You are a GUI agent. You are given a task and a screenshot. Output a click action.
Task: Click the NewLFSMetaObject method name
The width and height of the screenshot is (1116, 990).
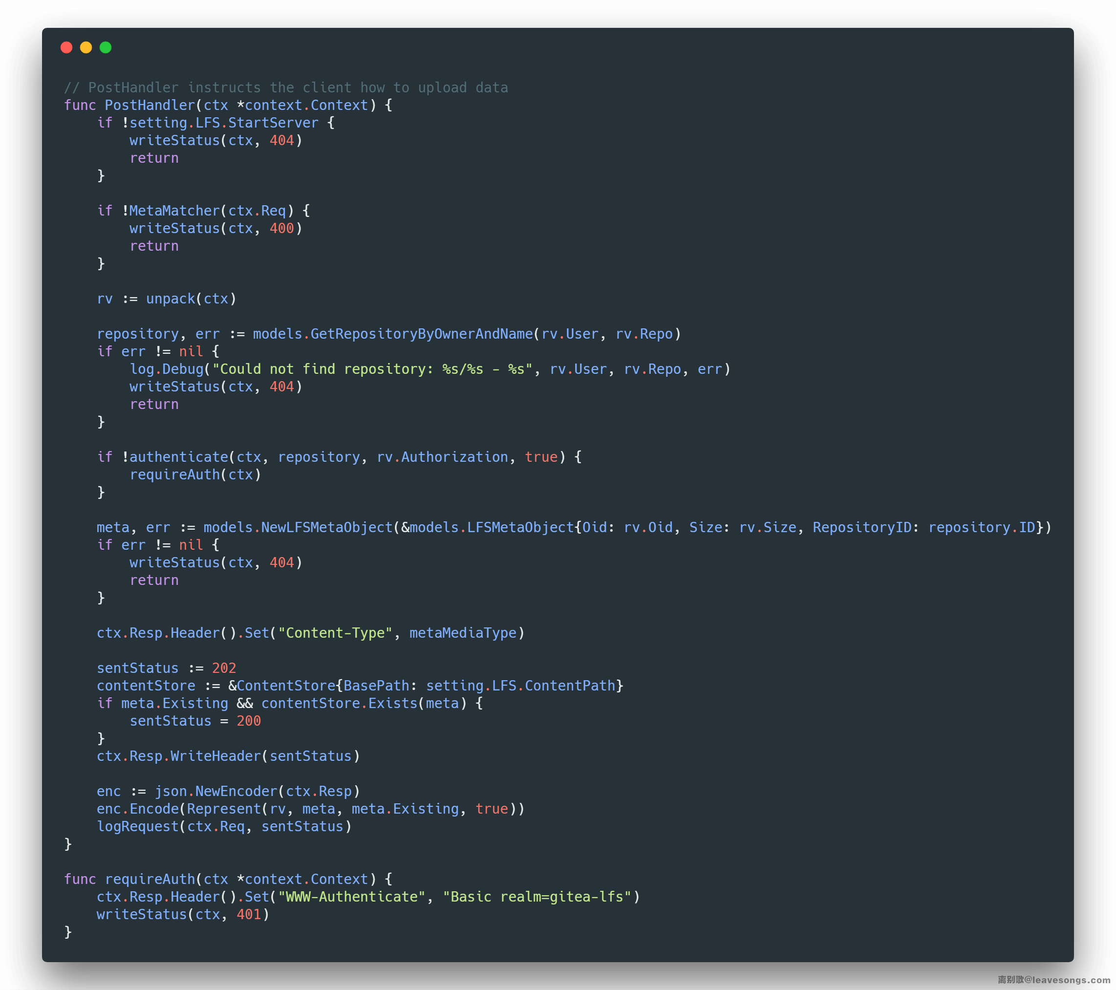coord(326,527)
